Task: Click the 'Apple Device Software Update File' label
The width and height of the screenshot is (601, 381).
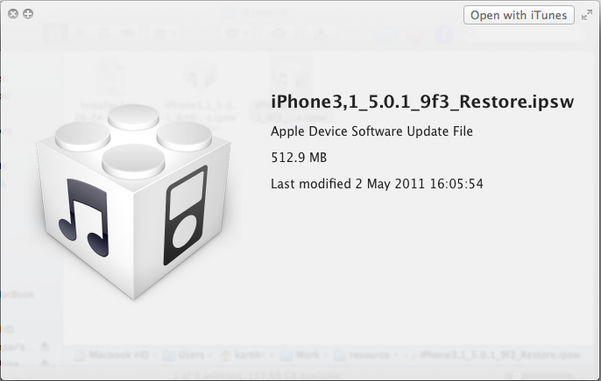Action: pos(371,131)
